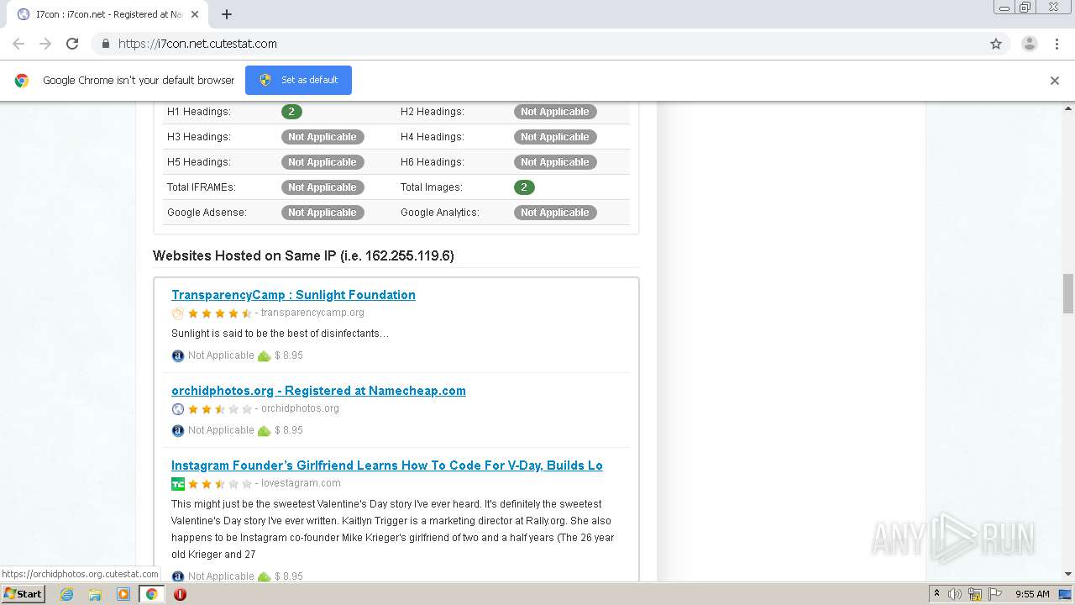Reload the page with the refresh icon
1075x605 pixels.
click(72, 44)
